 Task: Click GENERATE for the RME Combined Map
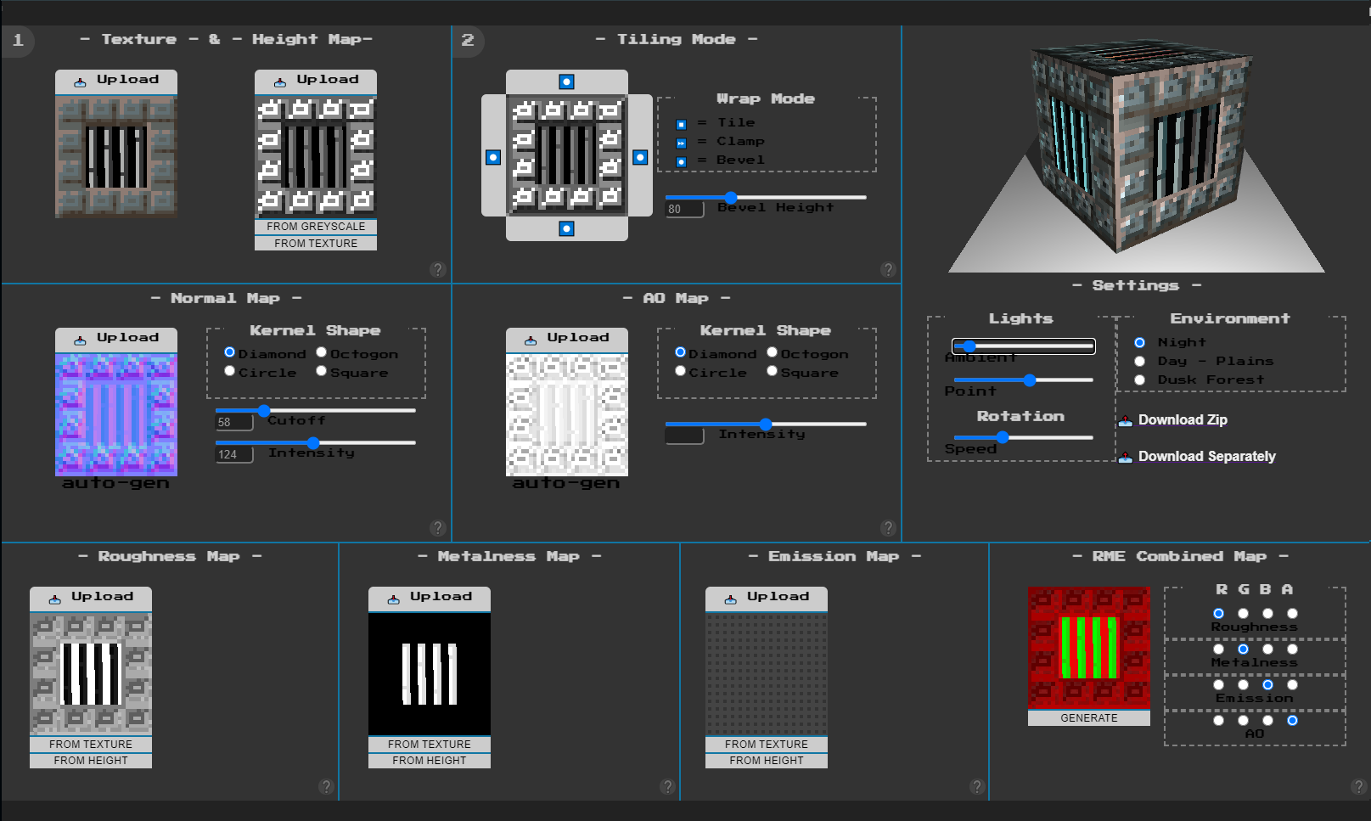[x=1089, y=718]
